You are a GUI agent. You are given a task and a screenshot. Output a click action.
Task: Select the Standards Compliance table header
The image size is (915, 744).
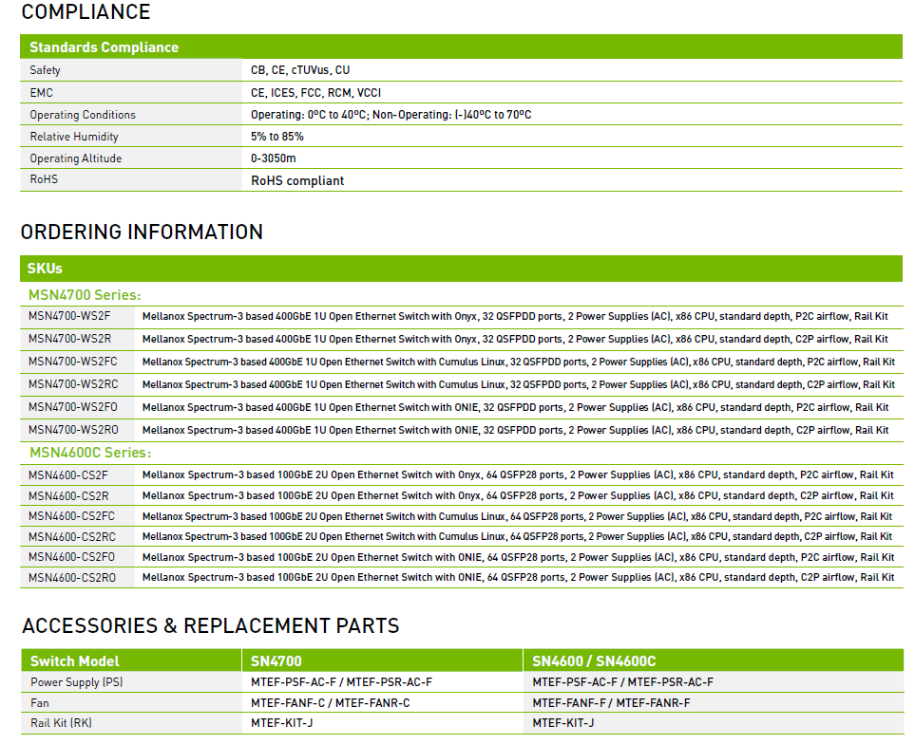pos(104,47)
